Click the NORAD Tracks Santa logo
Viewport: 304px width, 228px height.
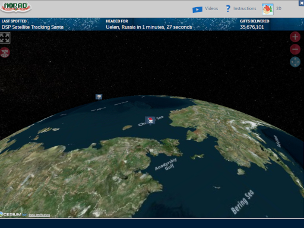coord(15,7)
